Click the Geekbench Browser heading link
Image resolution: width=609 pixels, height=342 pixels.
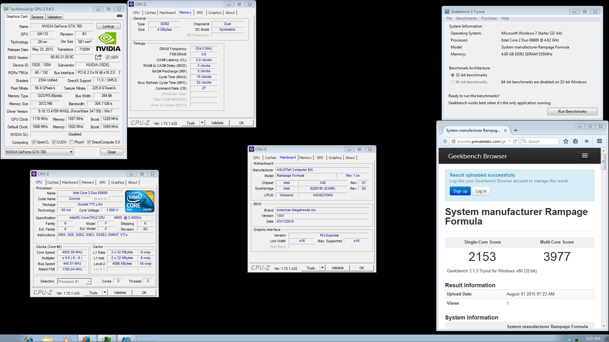[477, 156]
